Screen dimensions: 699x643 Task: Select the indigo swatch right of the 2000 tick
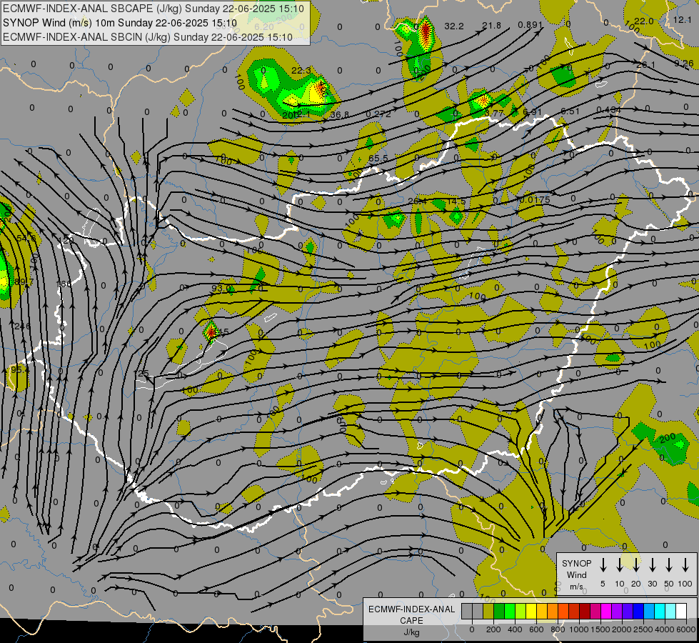[627, 611]
